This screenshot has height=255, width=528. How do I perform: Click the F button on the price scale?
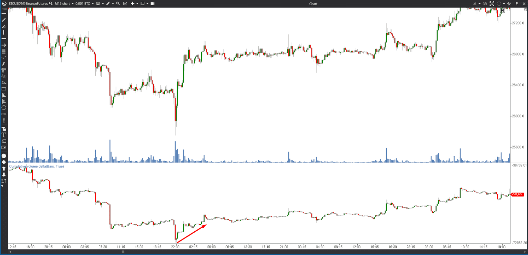(525, 10)
